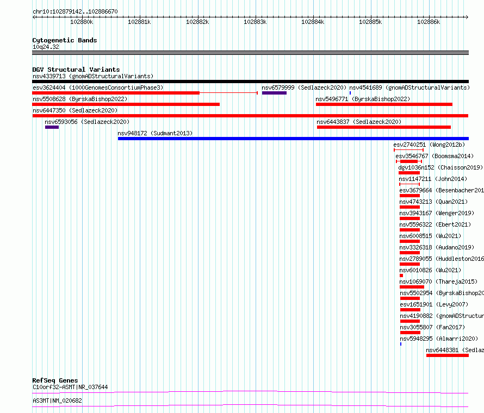Click the red nsv6448381 variant bar
Screen dimensions: 484x413
pyautogui.click(x=448, y=355)
